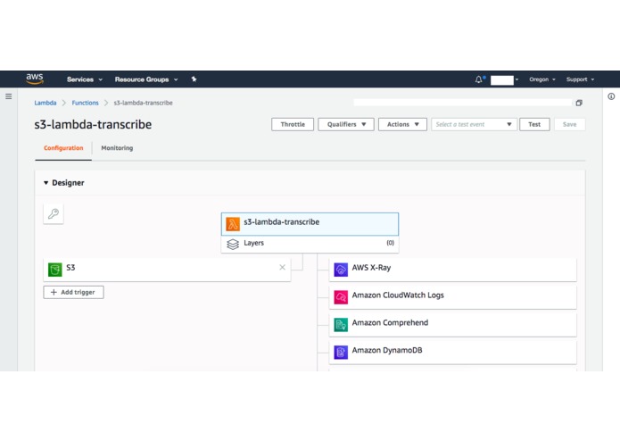Image resolution: width=620 pixels, height=441 pixels.
Task: Open the account name dropdown
Action: point(505,79)
